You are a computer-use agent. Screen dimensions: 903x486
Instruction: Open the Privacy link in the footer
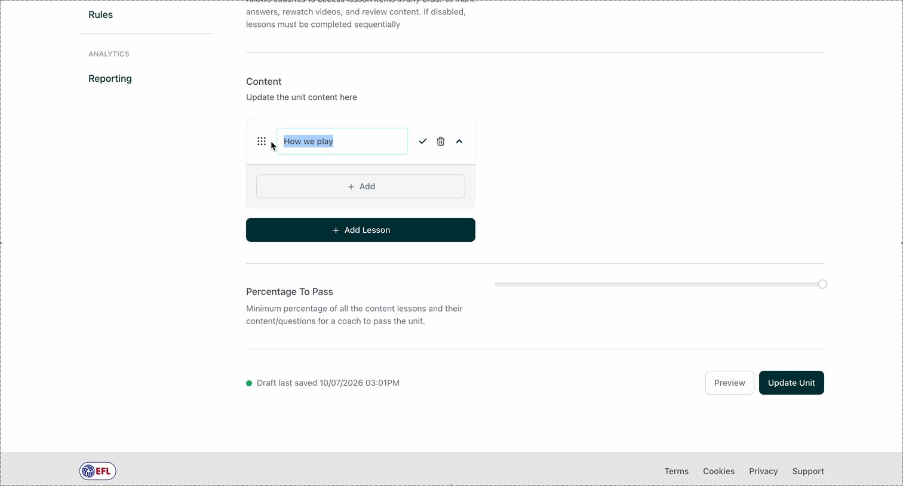click(x=763, y=471)
